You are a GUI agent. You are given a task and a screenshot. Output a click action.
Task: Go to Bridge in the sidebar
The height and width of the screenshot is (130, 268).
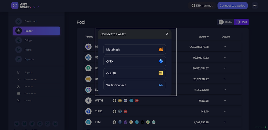(x=36, y=40)
